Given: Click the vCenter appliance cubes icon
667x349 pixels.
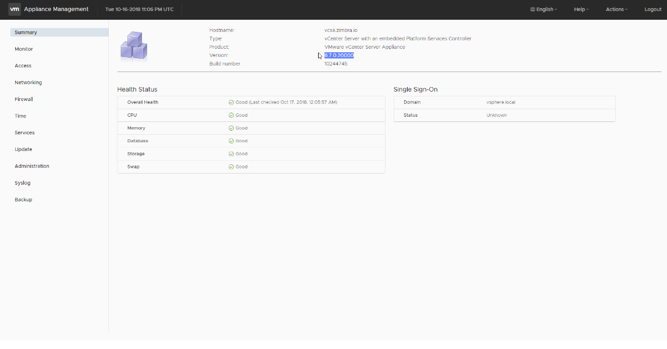Looking at the screenshot, I should (x=134, y=45).
